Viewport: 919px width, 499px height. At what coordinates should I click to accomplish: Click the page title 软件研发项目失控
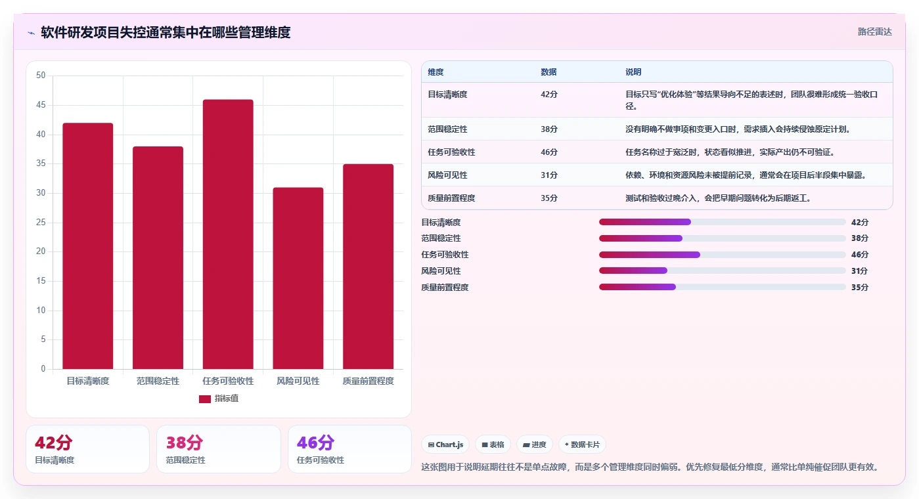(x=166, y=32)
